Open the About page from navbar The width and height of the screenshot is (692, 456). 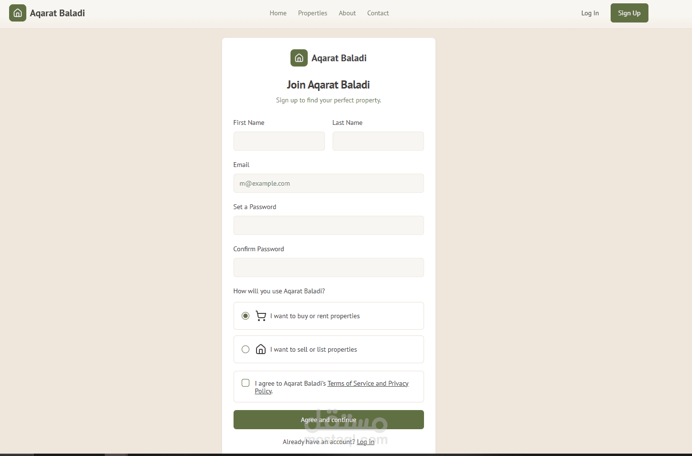(x=347, y=13)
